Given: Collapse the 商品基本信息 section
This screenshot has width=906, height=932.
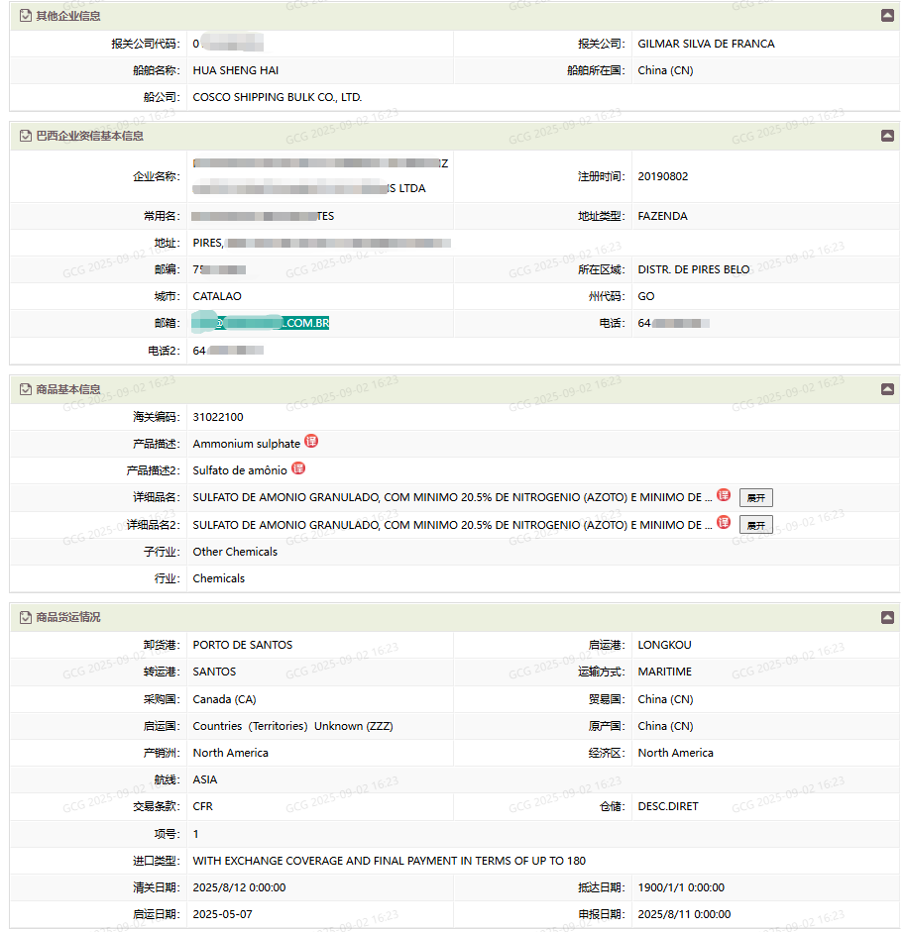Looking at the screenshot, I should pos(887,389).
